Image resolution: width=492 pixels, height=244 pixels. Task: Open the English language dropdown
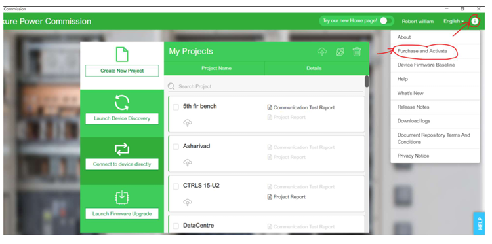[453, 21]
